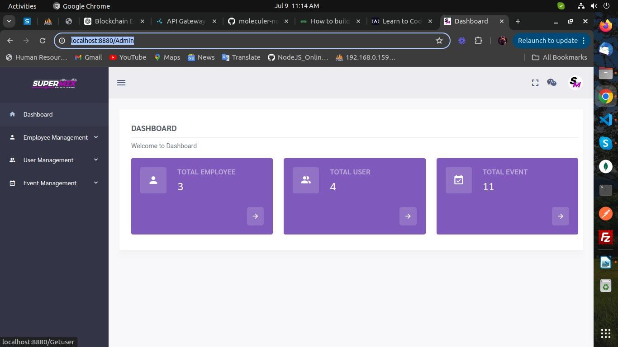Image resolution: width=618 pixels, height=347 pixels.
Task: Open the chat messages icon
Action: [551, 83]
